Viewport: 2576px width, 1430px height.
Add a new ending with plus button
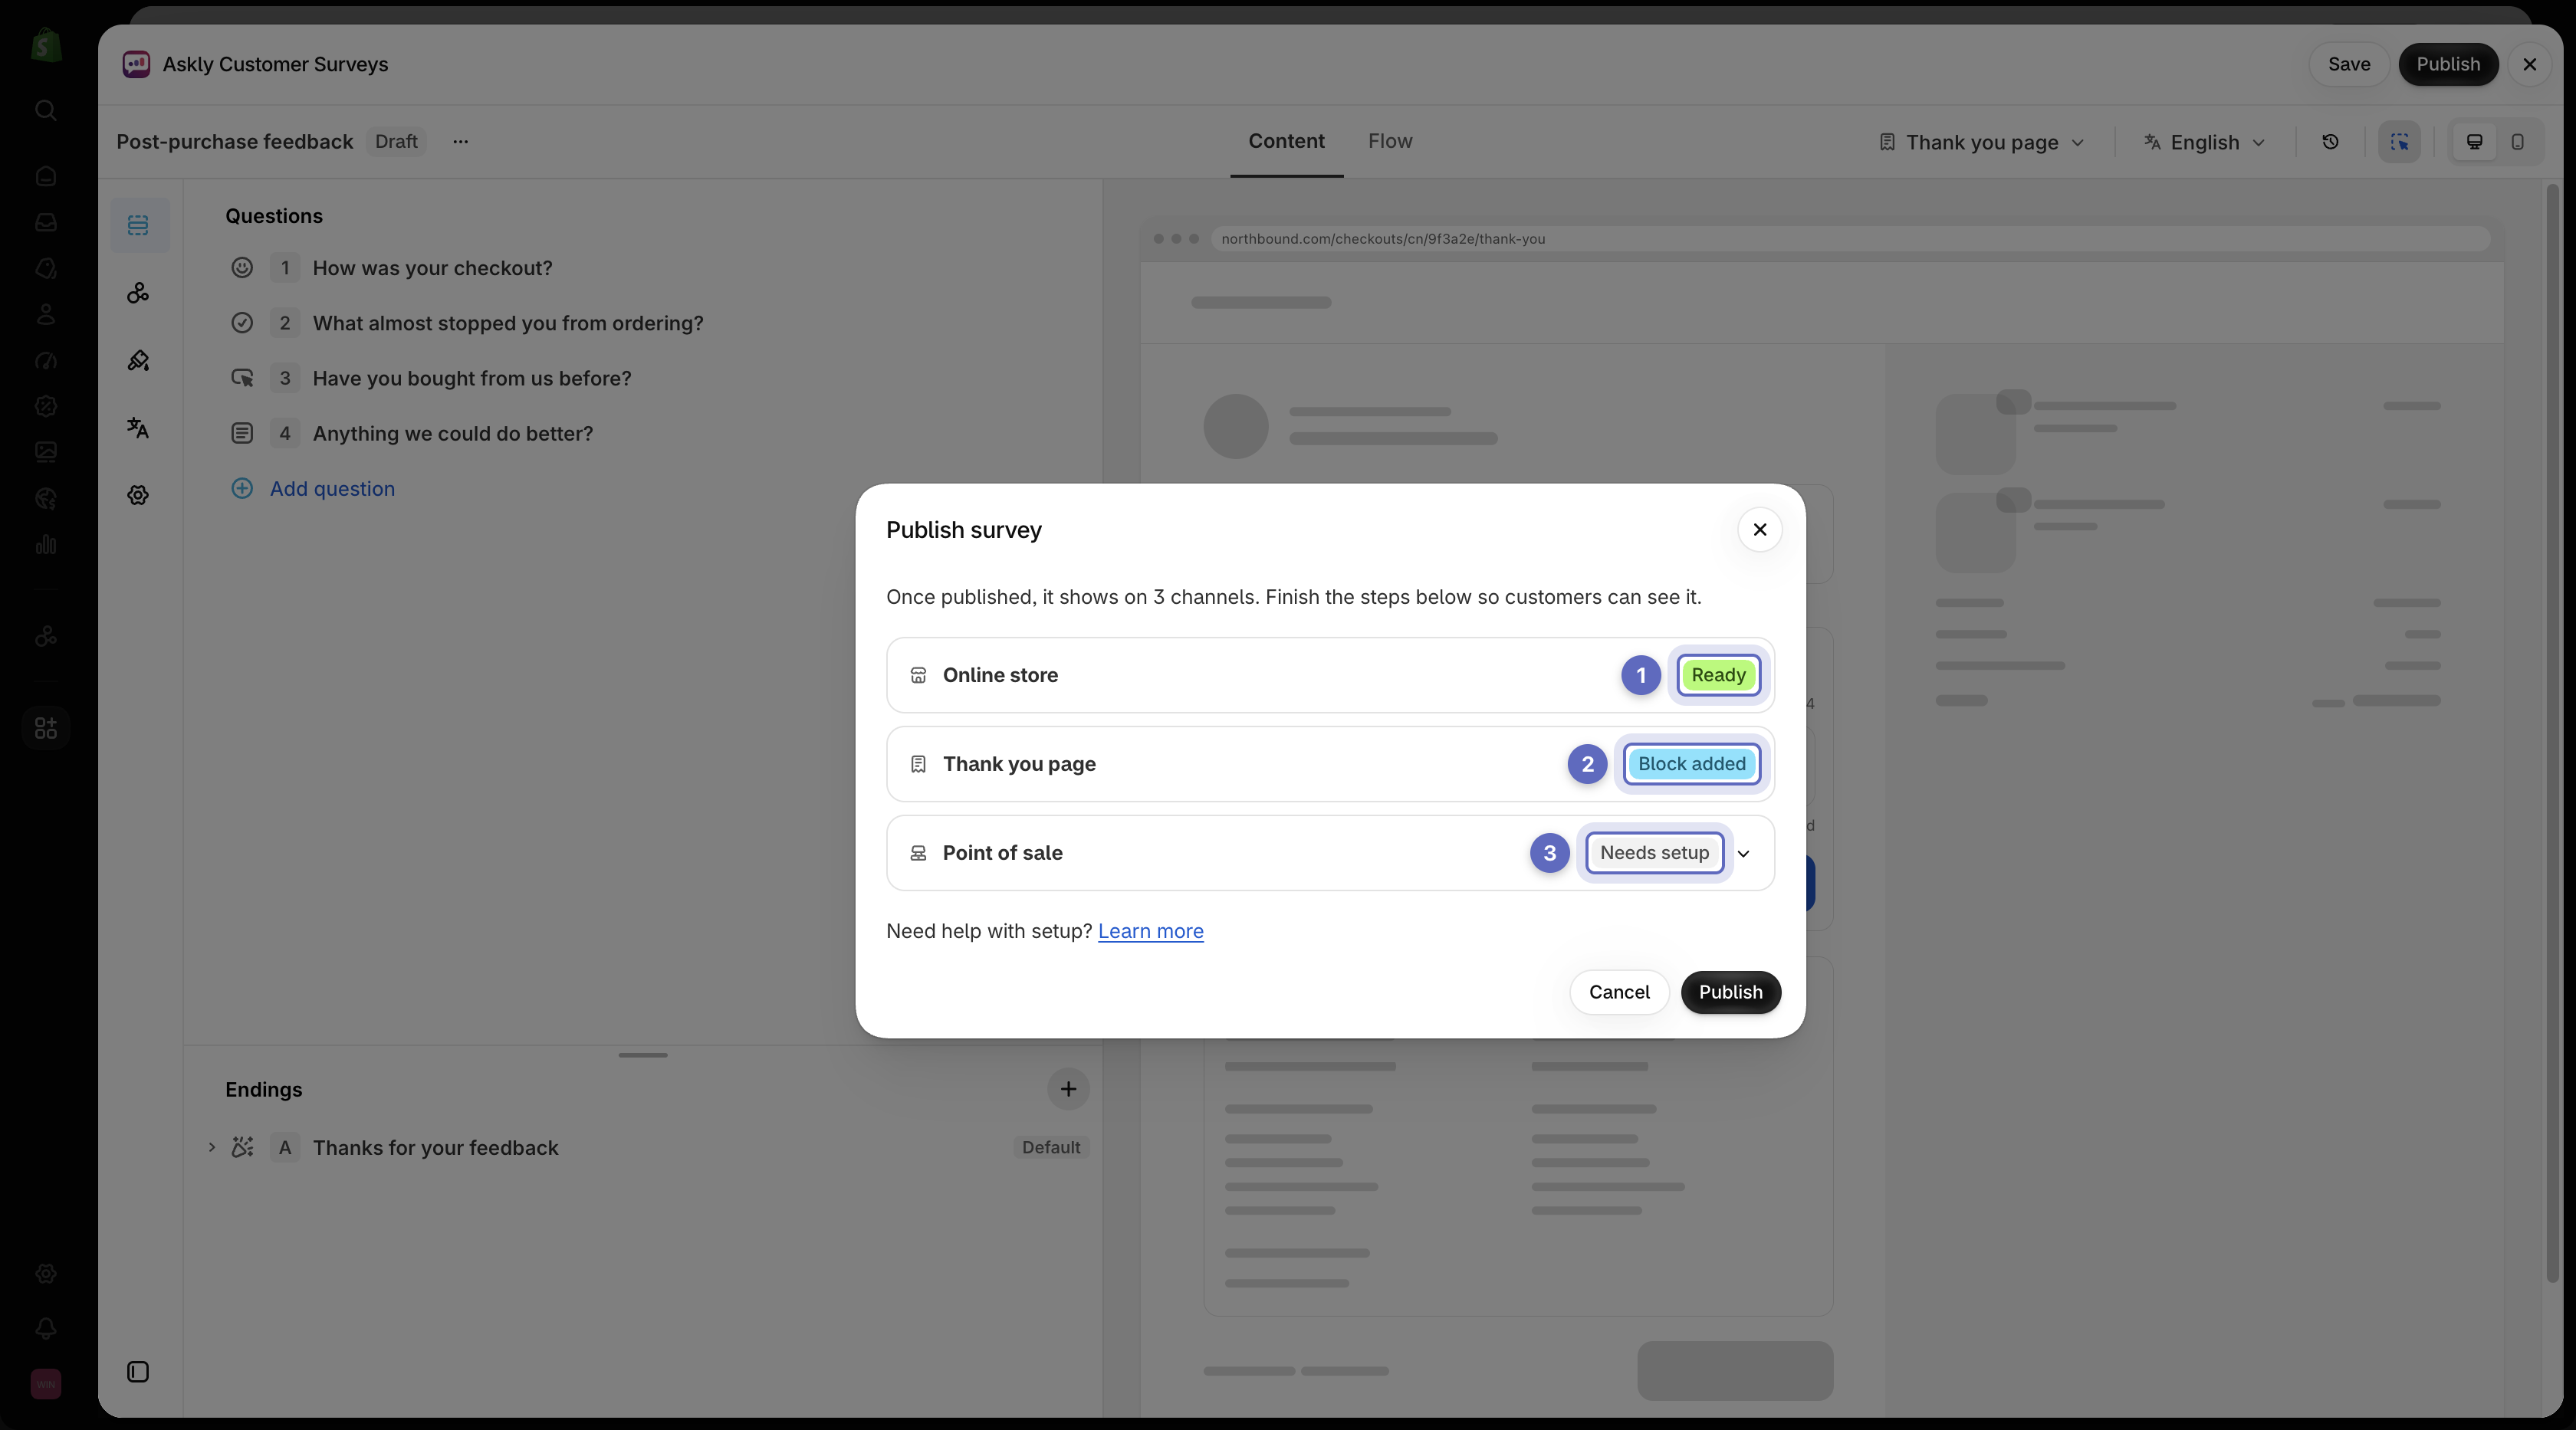click(x=1068, y=1089)
